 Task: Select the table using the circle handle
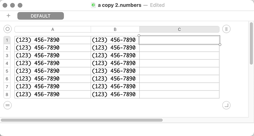click(8, 29)
